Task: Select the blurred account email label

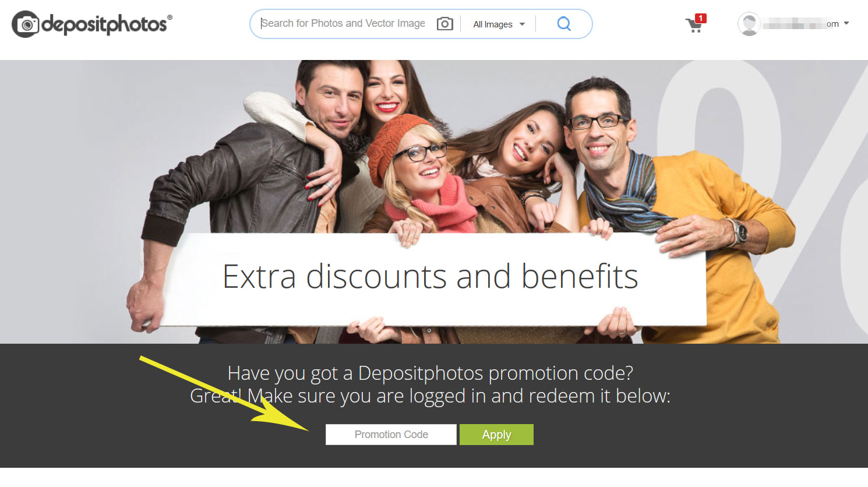Action: 801,24
